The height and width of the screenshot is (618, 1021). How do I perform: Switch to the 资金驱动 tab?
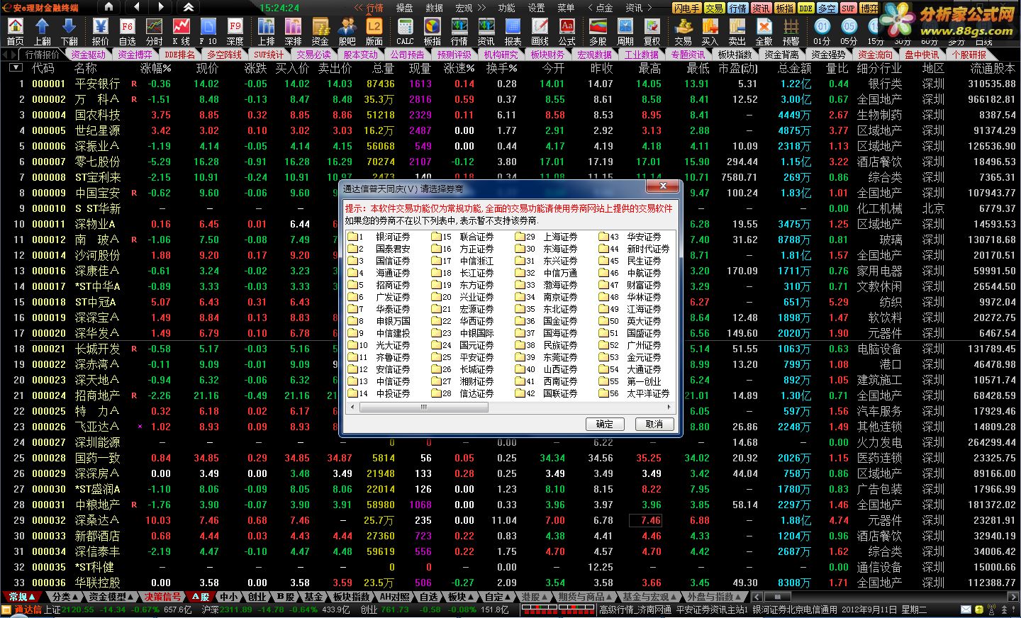pos(88,55)
